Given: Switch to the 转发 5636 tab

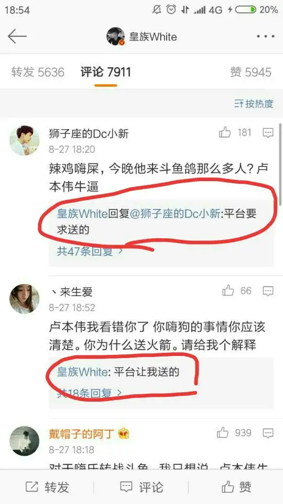Looking at the screenshot, I should (38, 72).
